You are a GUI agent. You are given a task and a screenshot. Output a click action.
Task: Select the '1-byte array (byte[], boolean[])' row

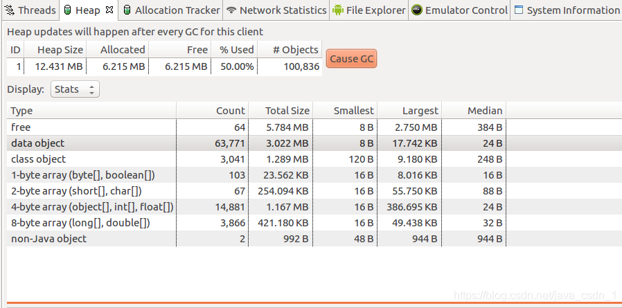point(314,175)
